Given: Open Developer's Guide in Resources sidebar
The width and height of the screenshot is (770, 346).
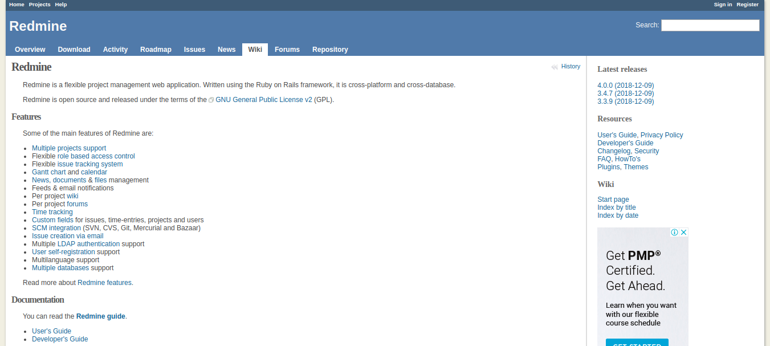Looking at the screenshot, I should 625,143.
